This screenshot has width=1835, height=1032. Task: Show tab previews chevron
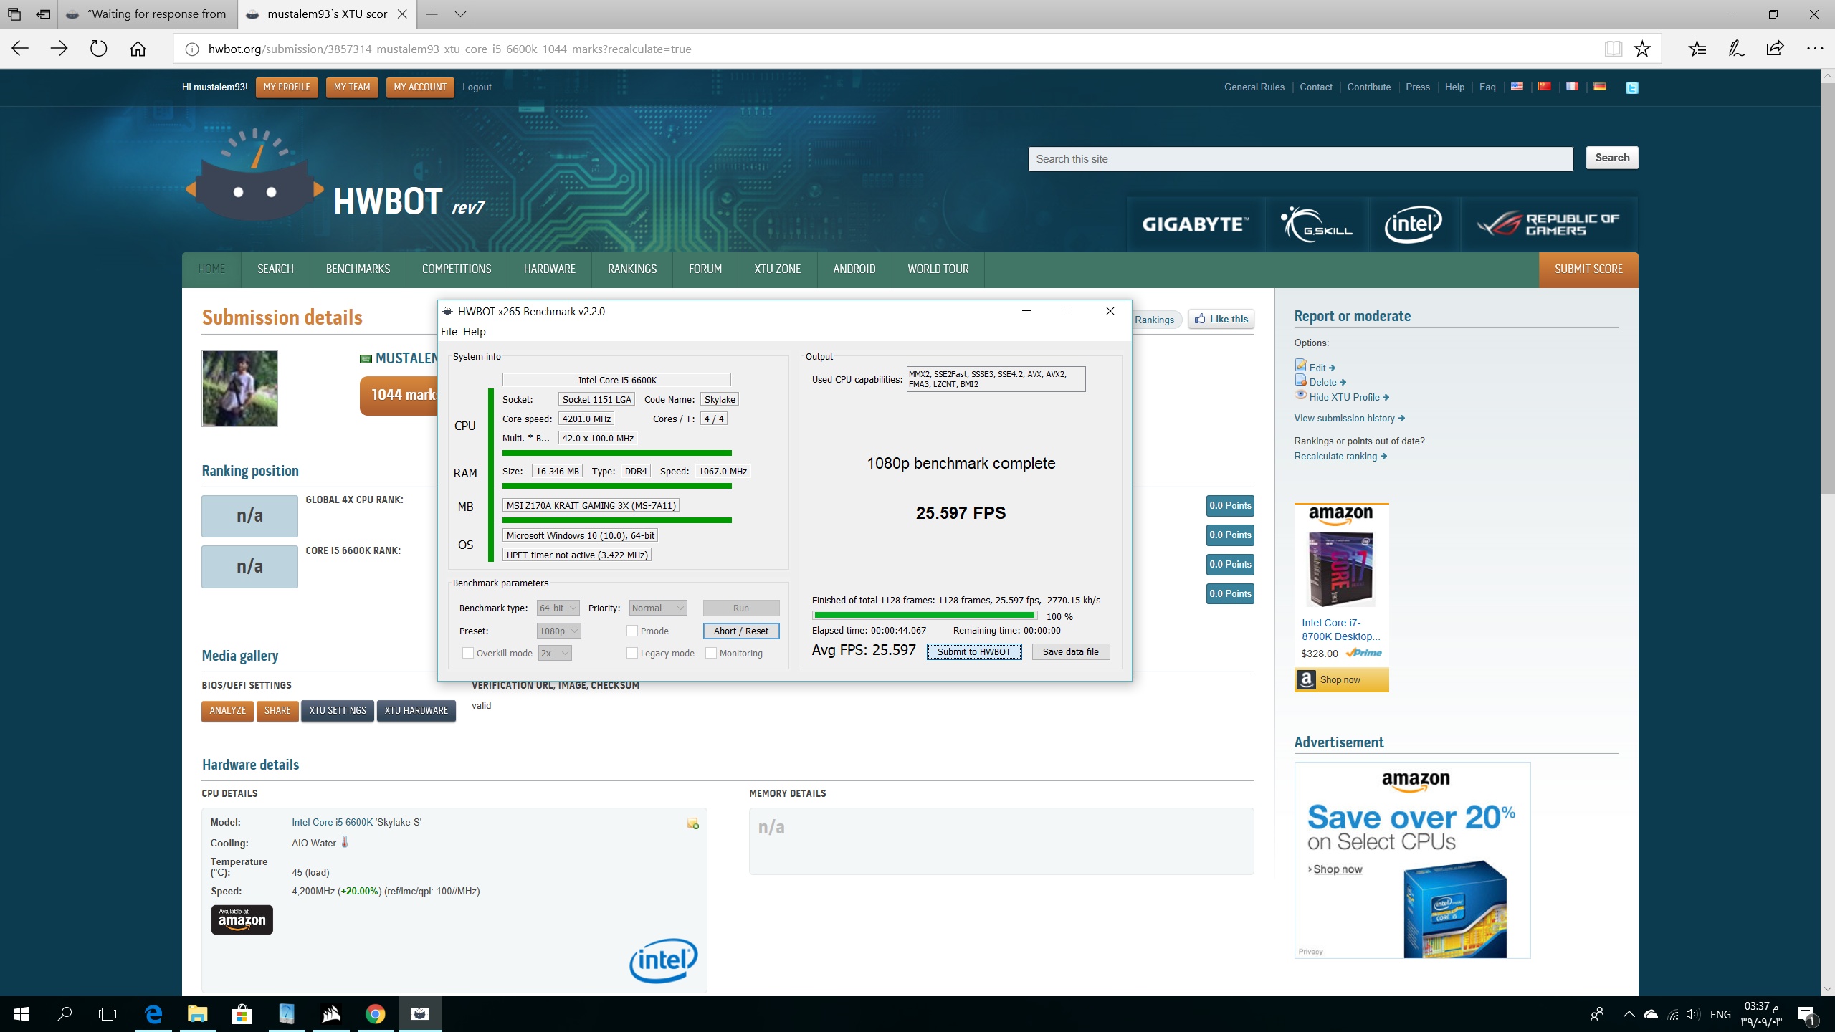pyautogui.click(x=461, y=14)
